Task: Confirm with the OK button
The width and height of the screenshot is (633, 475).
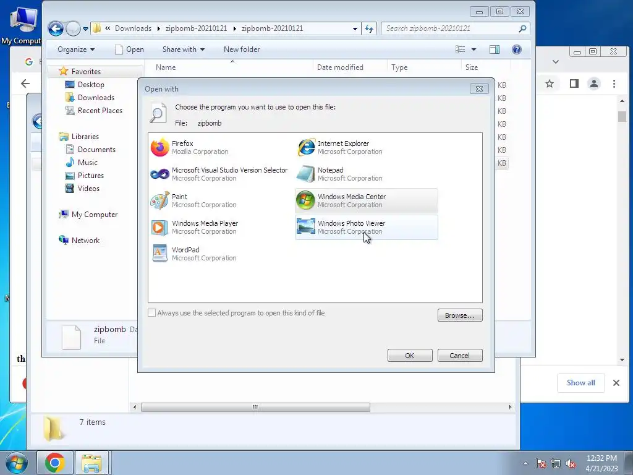Action: coord(410,356)
